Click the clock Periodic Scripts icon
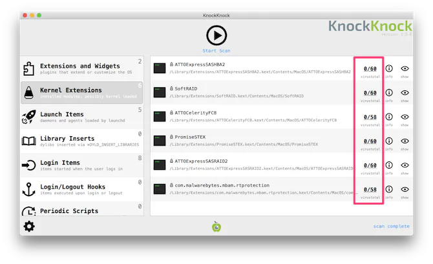This screenshot has height=264, width=433. click(28, 211)
